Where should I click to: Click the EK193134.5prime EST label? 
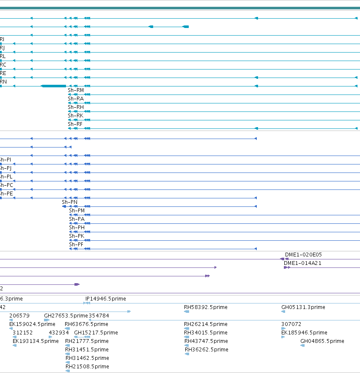pyautogui.click(x=36, y=341)
